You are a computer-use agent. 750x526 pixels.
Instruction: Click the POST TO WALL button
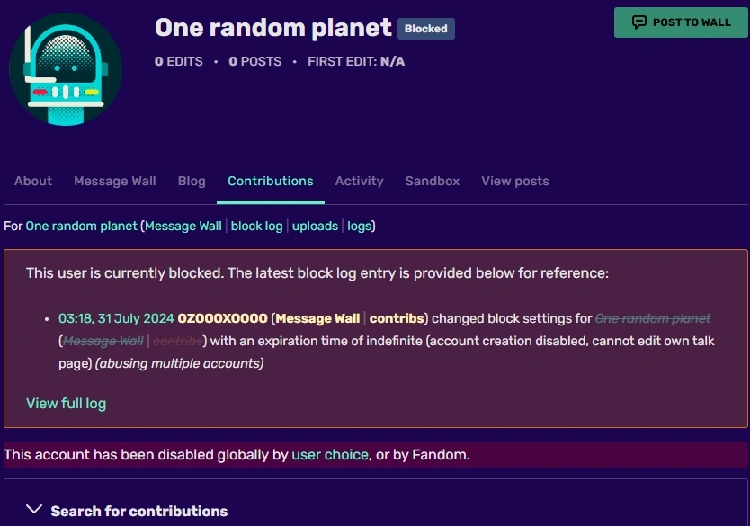point(681,22)
